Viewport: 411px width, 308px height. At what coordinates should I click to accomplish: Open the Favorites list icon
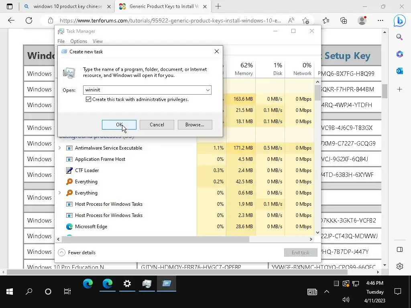[326, 20]
